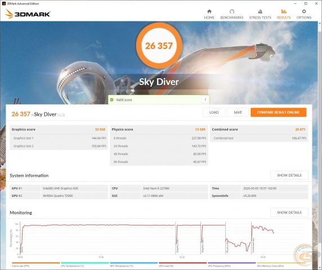Click the 24 threads result row

click(x=159, y=146)
